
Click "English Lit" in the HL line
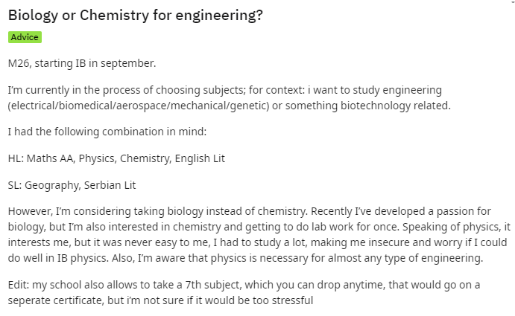(x=200, y=158)
